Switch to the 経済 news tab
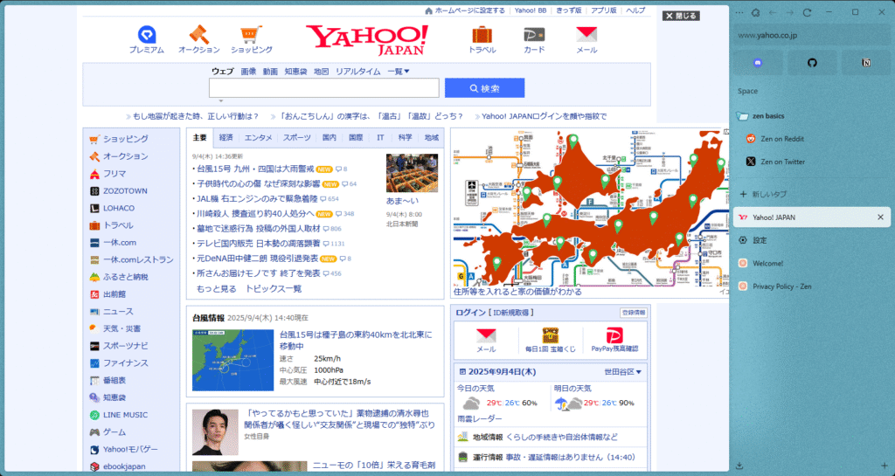 coord(226,137)
